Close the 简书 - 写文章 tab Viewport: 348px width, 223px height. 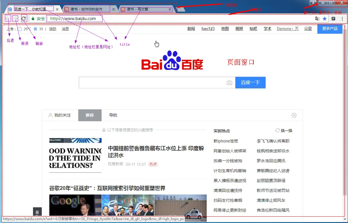click(170, 9)
